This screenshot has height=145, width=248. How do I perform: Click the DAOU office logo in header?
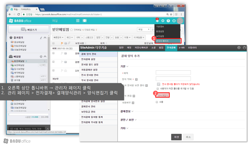click(x=20, y=21)
